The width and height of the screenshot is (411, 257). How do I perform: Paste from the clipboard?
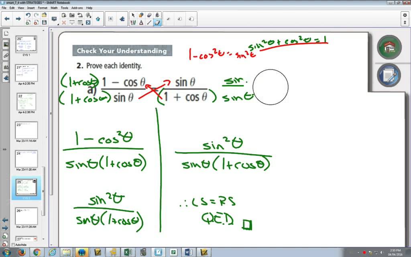pos(64,15)
